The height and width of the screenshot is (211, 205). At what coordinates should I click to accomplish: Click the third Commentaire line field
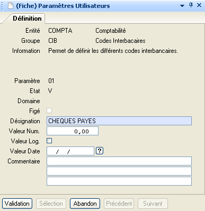pos(119,181)
